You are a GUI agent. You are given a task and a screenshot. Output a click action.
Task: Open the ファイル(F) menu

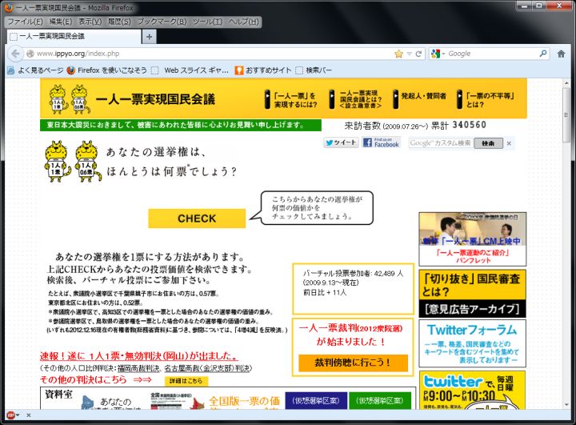pos(25,21)
